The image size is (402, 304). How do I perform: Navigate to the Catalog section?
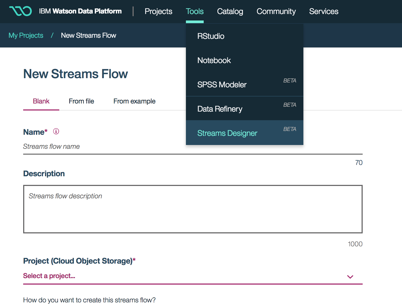230,11
